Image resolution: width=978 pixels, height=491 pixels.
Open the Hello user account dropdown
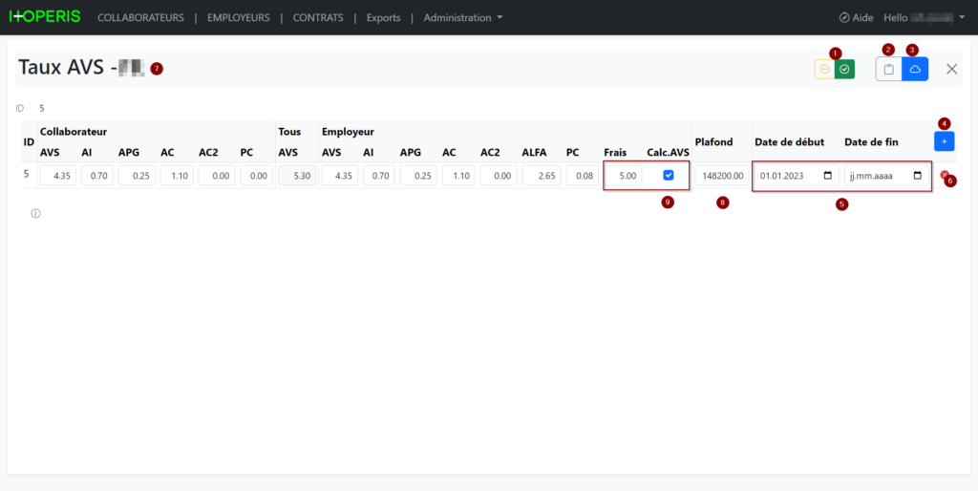tap(925, 17)
